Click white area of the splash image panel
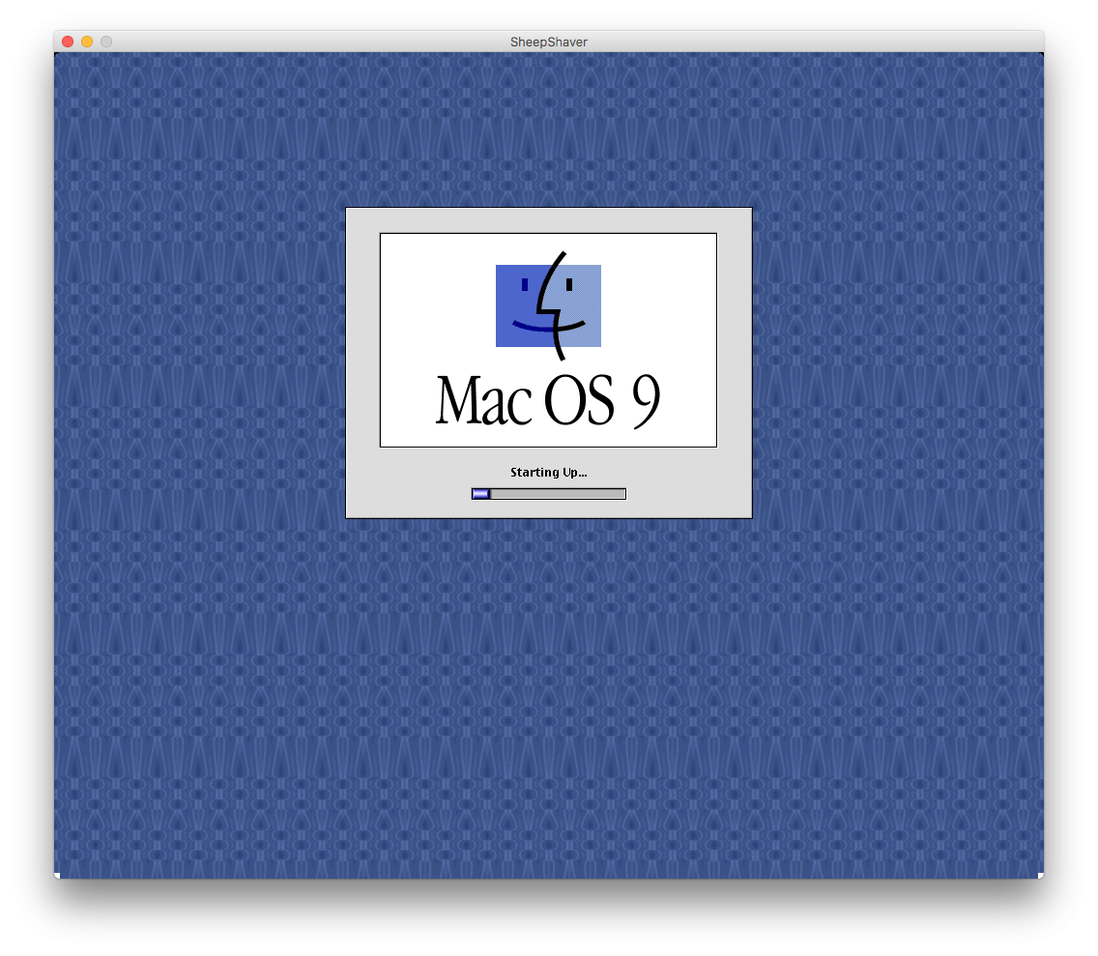 click(425, 290)
